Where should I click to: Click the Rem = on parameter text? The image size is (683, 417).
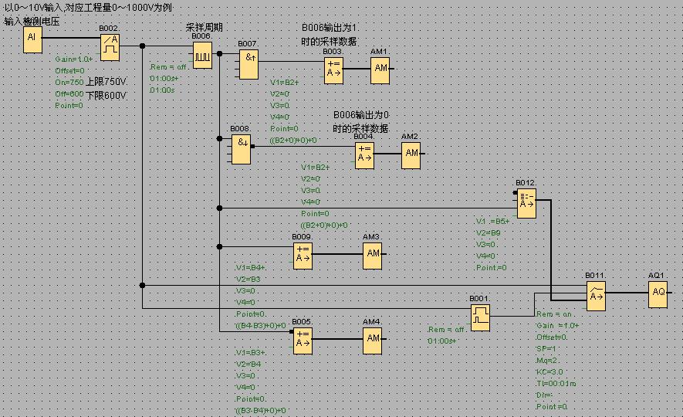553,314
